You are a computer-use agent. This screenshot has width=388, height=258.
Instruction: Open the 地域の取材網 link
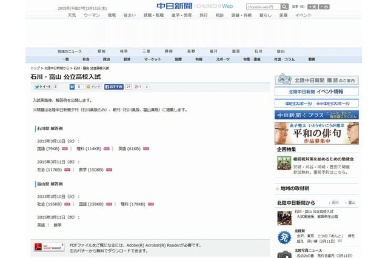click(x=295, y=188)
